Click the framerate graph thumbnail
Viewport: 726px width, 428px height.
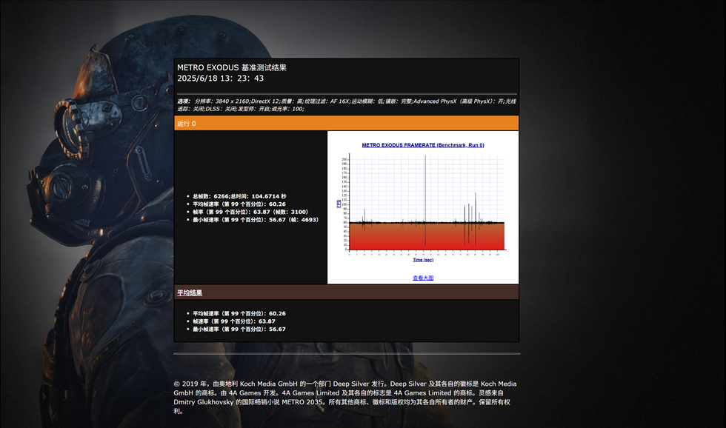(423, 204)
